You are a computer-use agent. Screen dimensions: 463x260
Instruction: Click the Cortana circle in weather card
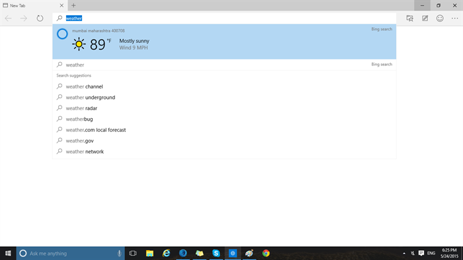tap(62, 34)
